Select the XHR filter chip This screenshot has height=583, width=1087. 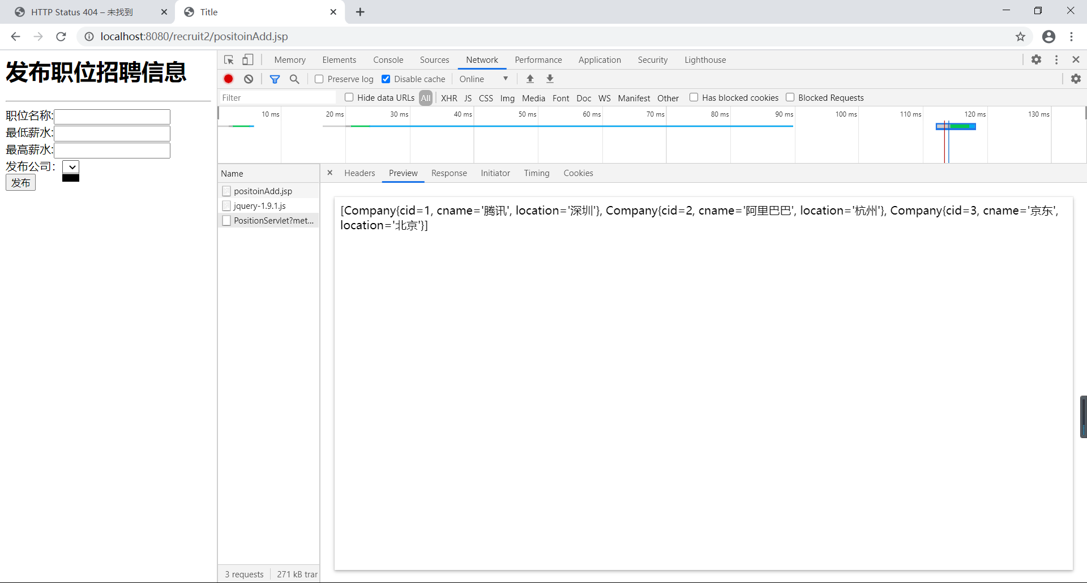point(448,98)
